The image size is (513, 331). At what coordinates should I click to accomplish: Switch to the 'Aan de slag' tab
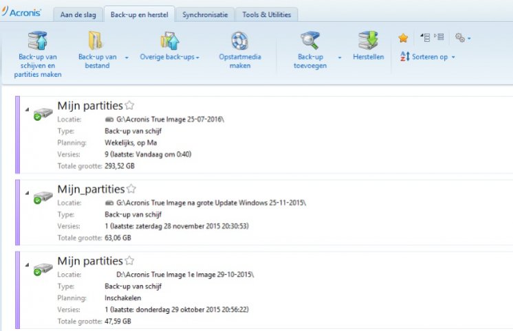pyautogui.click(x=78, y=14)
